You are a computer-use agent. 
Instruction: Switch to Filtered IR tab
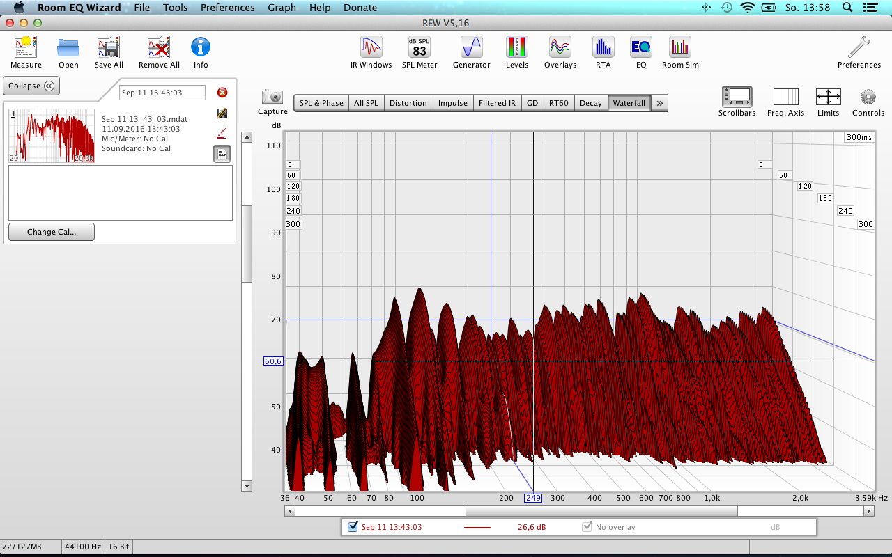pyautogui.click(x=497, y=103)
